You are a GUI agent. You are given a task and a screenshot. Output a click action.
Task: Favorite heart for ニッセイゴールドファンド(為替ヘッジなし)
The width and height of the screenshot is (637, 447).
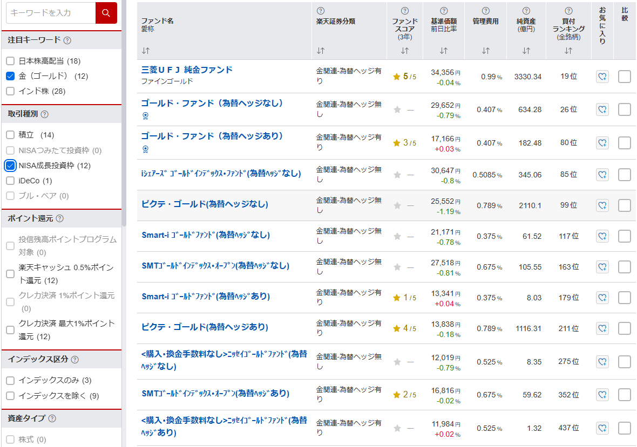pyautogui.click(x=602, y=361)
